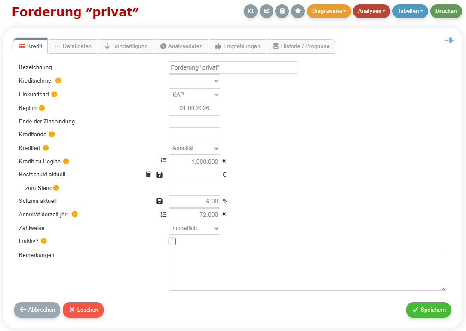The image size is (466, 331).
Task: Open the KI assistant round button
Action: pos(251,11)
